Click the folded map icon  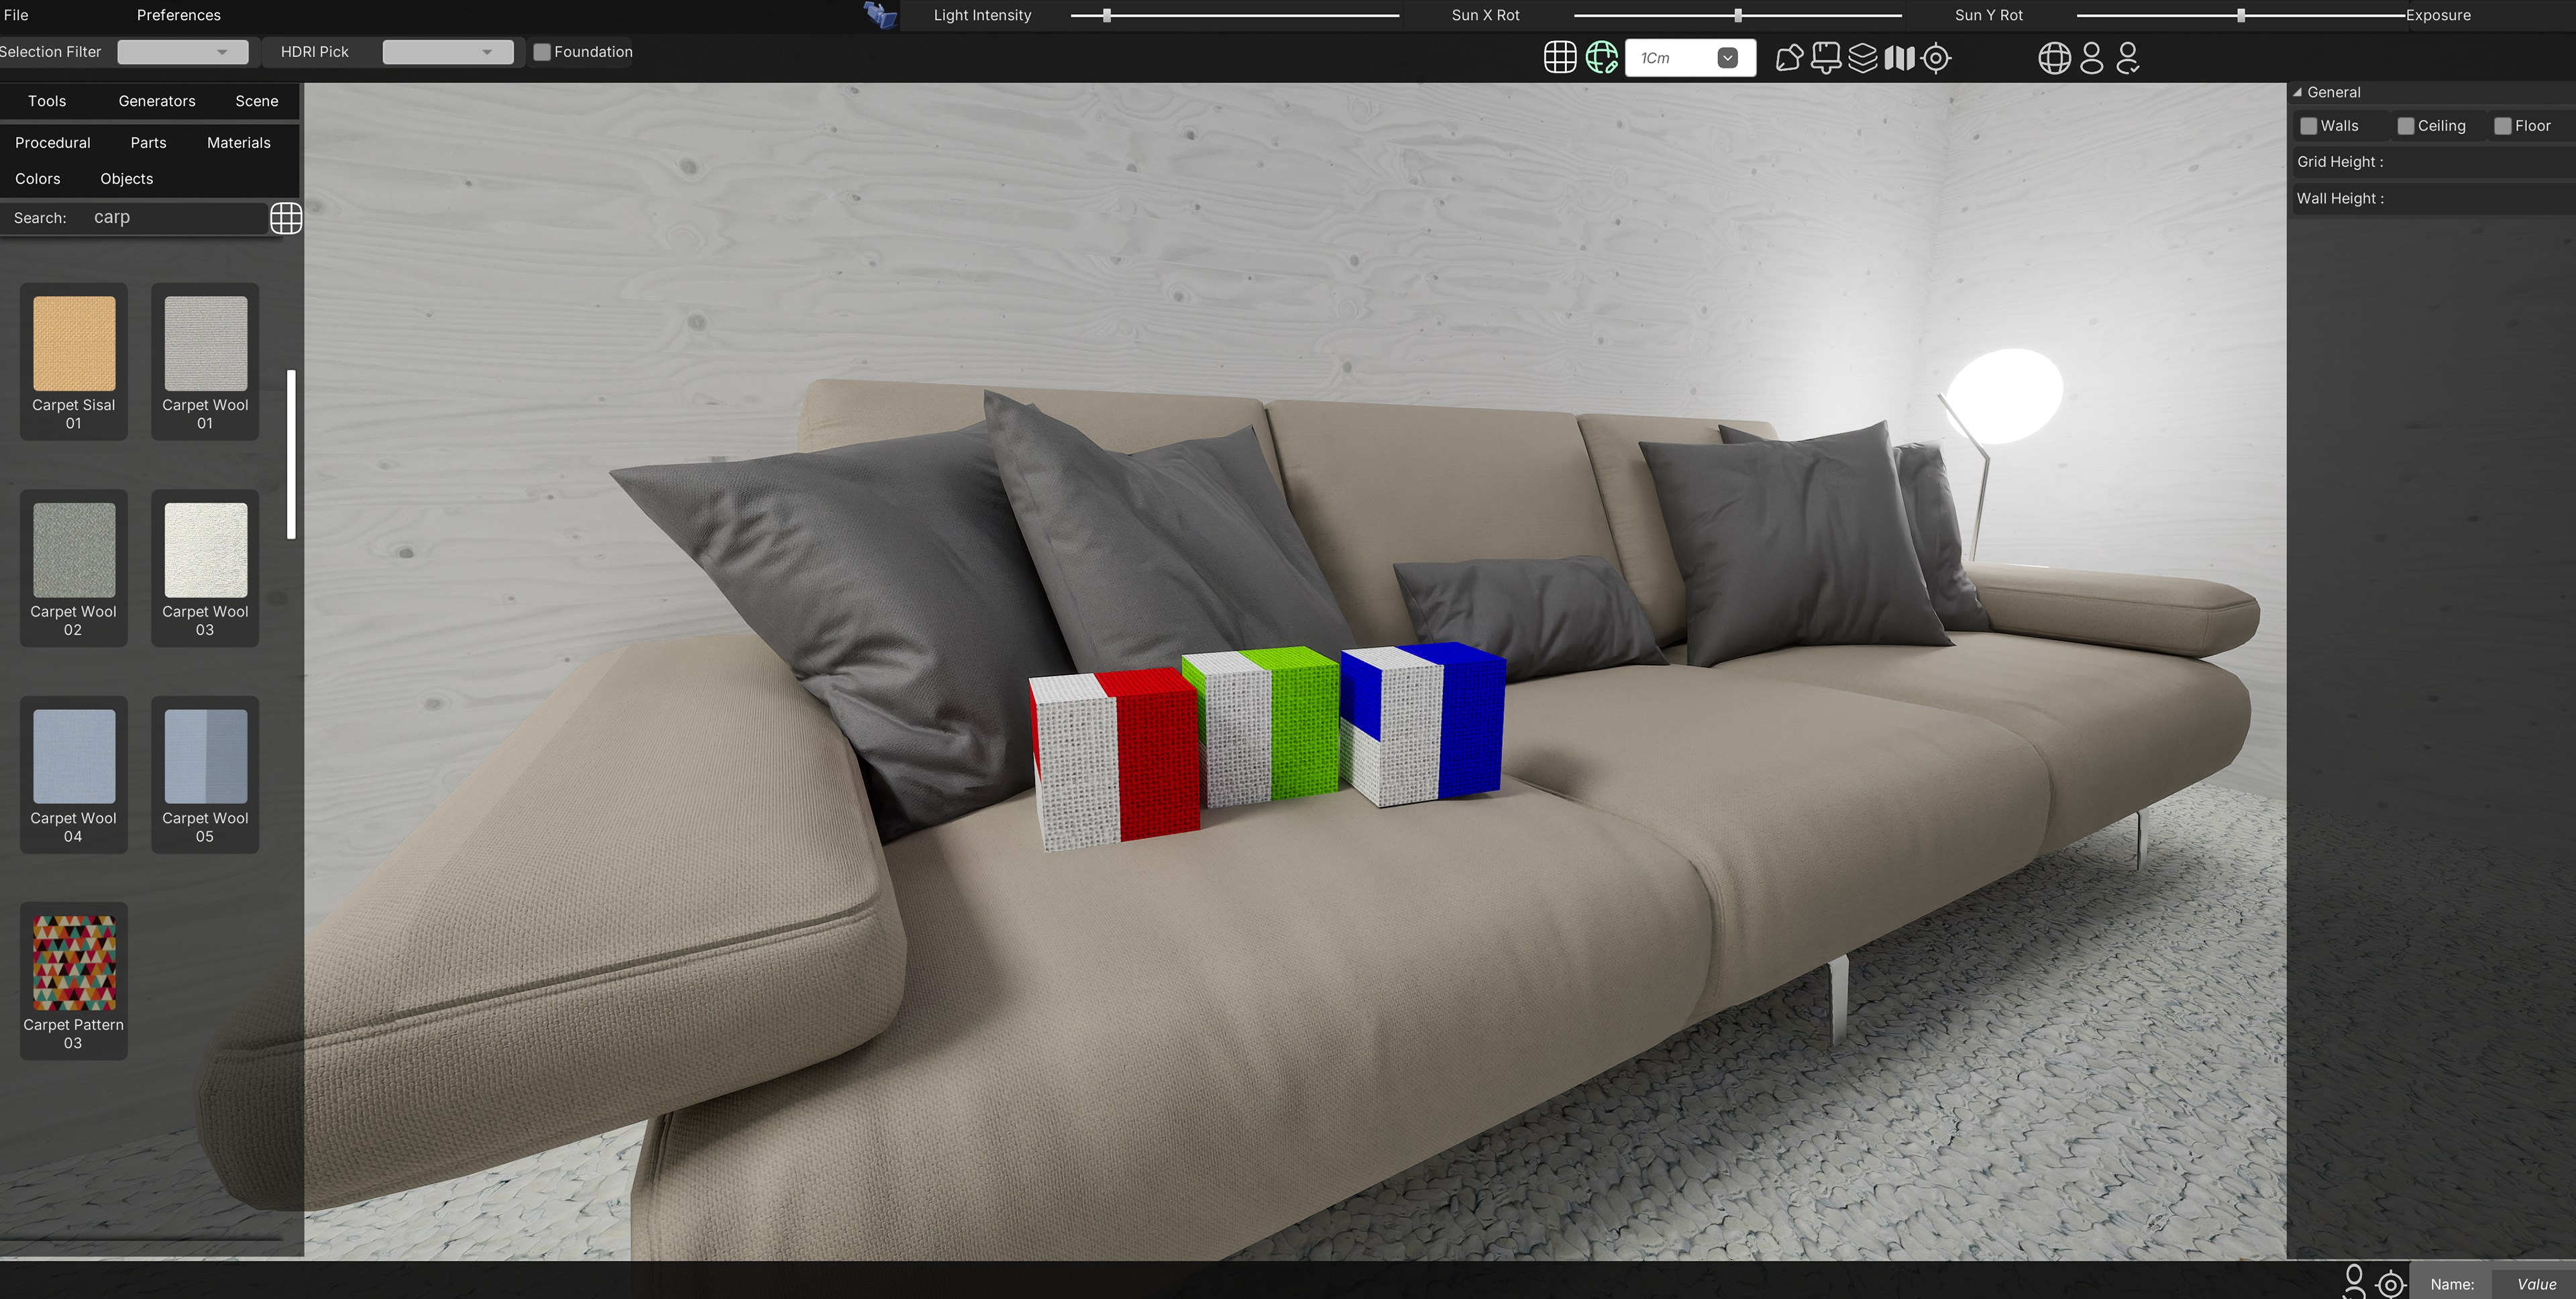click(1899, 58)
